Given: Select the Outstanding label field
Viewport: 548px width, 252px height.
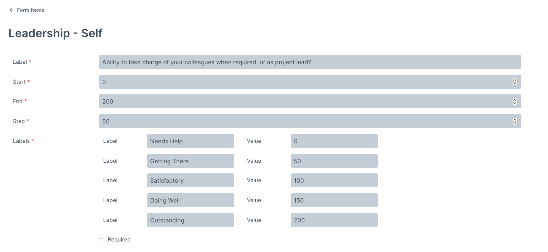Looking at the screenshot, I should (x=190, y=220).
